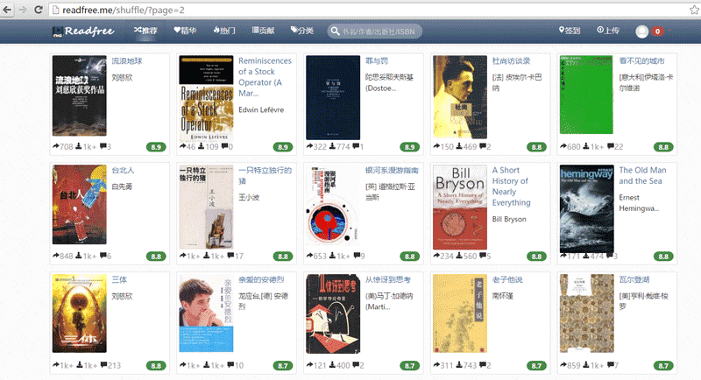Open the 三体 cover thumbnail
This screenshot has width=701, height=380.
pos(80,313)
